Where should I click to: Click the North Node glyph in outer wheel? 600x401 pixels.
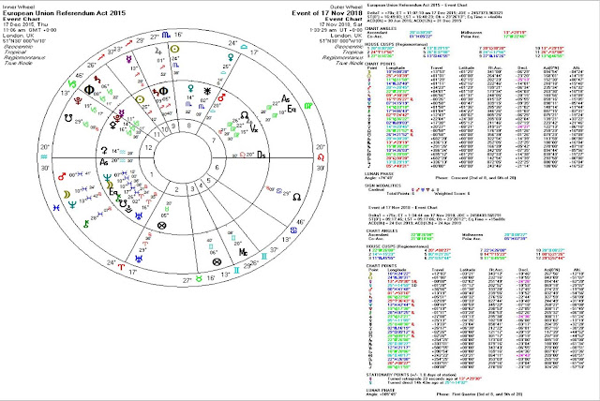coord(296,198)
